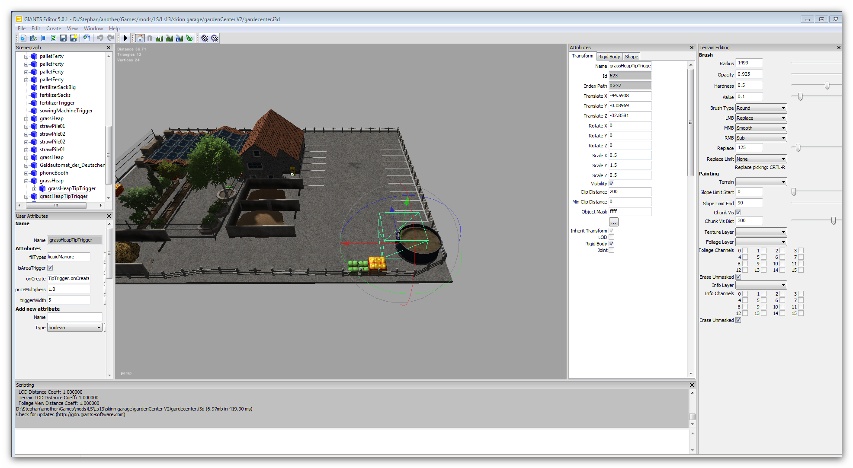Toggle the isAreaTrigger checkbox

pyautogui.click(x=50, y=268)
